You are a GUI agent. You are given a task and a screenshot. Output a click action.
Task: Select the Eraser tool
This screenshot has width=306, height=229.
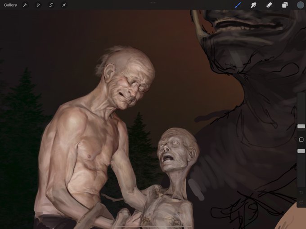click(x=269, y=5)
